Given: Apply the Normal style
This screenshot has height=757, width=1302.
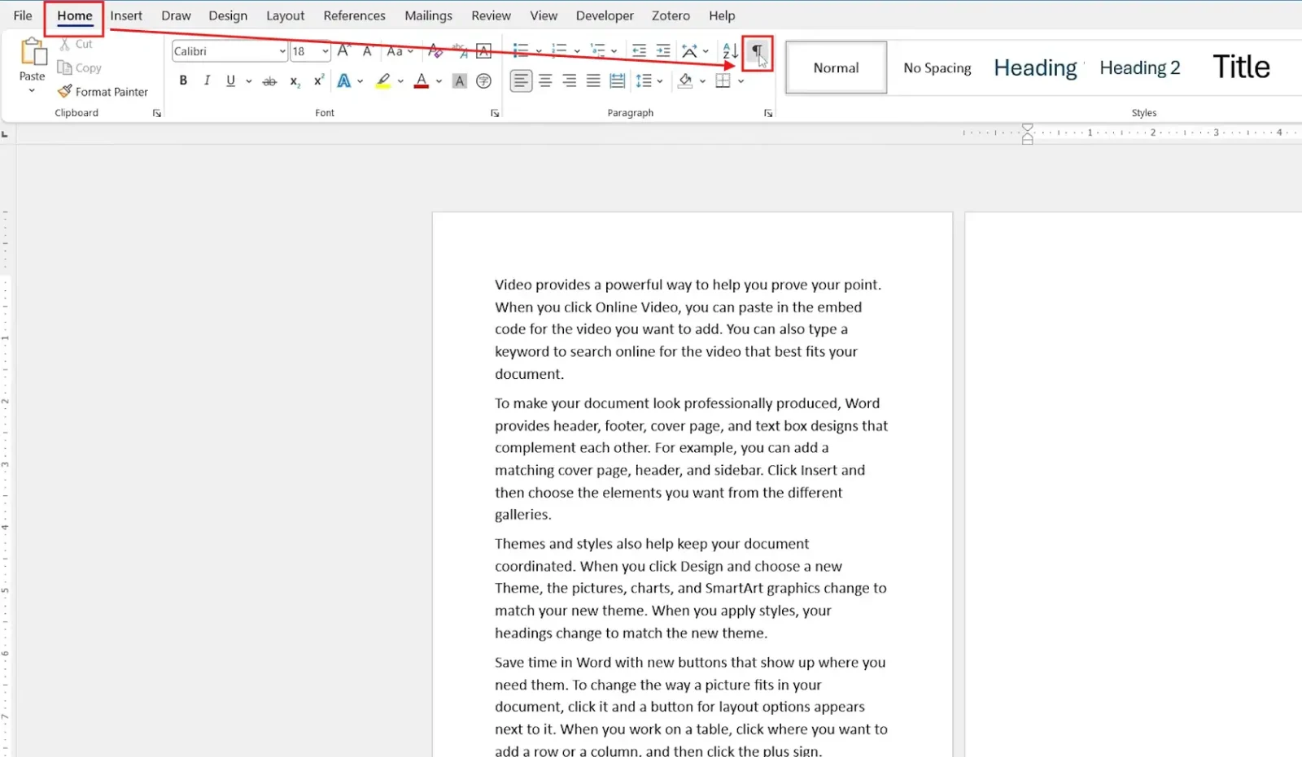Looking at the screenshot, I should click(836, 67).
